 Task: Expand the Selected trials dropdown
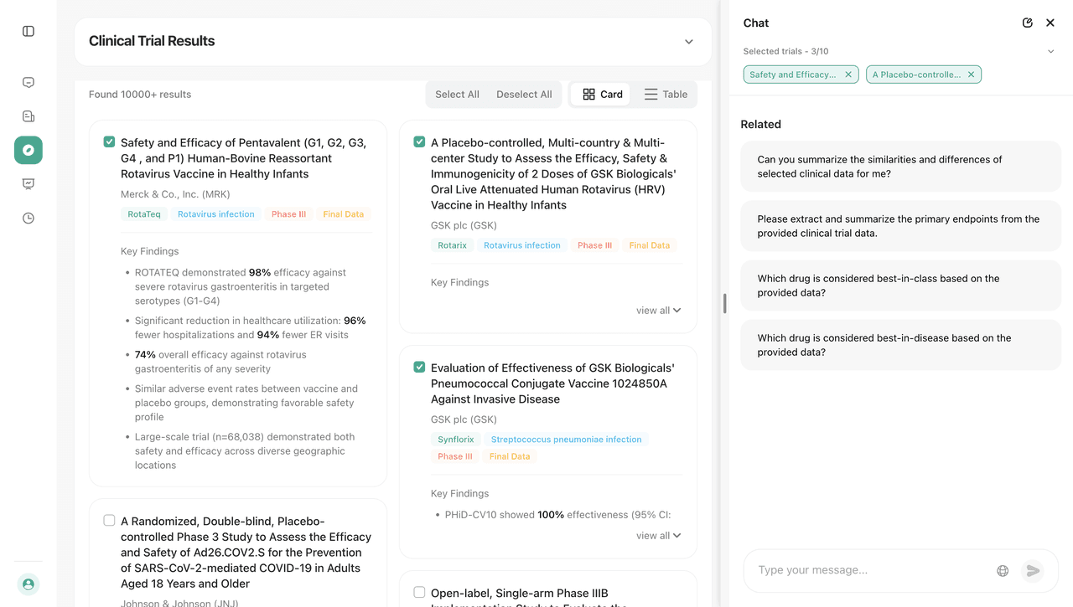coord(1050,51)
